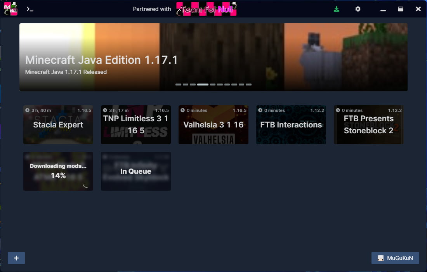Click the Fel Null logo in top-left corner
This screenshot has width=427, height=272.
click(x=10, y=9)
